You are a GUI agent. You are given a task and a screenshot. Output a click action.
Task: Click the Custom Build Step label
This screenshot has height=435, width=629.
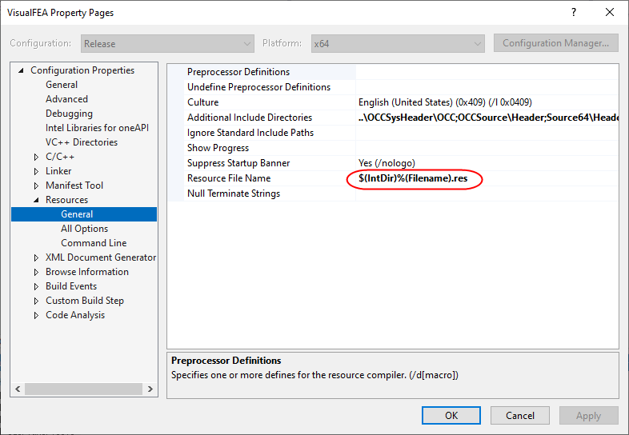pyautogui.click(x=85, y=301)
